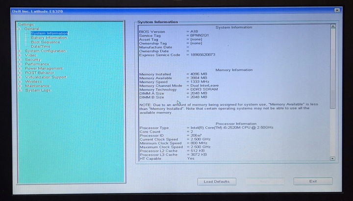This screenshot has width=353, height=201.
Task: Expand System Configuration node
Action: [x=20, y=51]
